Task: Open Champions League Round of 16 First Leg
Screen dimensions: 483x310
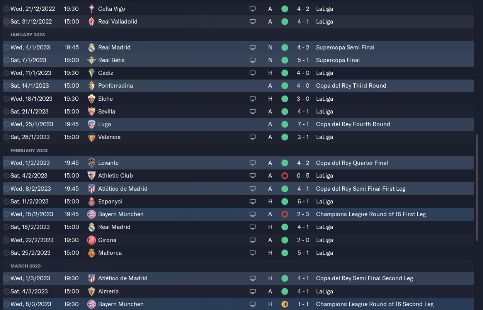Action: pos(371,214)
